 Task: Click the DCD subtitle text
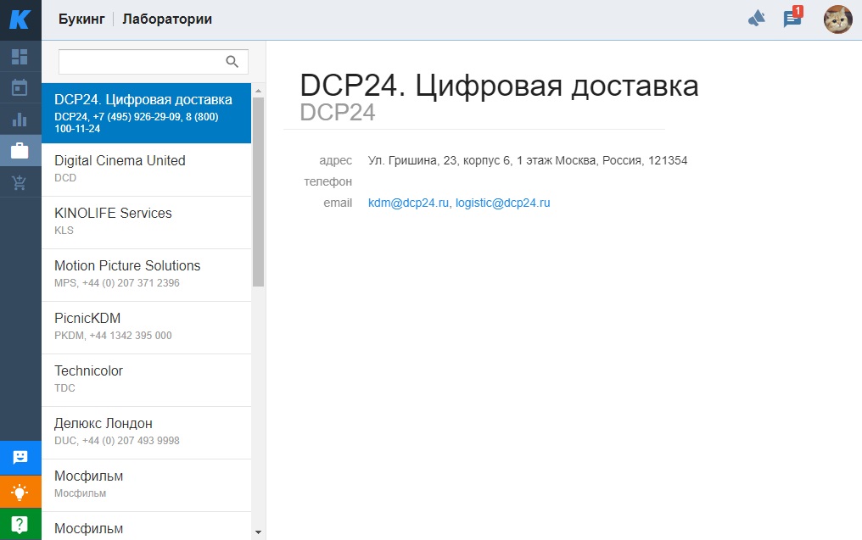pyautogui.click(x=65, y=178)
